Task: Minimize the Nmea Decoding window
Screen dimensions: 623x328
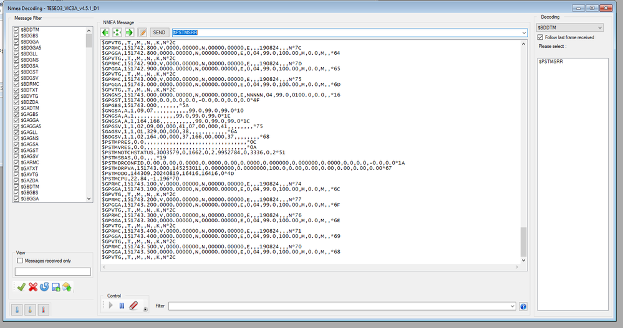Action: (x=578, y=8)
